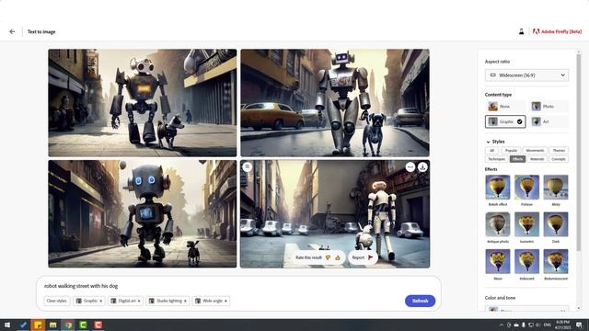Give the result a thumbs up
Image resolution: width=589 pixels, height=331 pixels.
click(x=338, y=257)
